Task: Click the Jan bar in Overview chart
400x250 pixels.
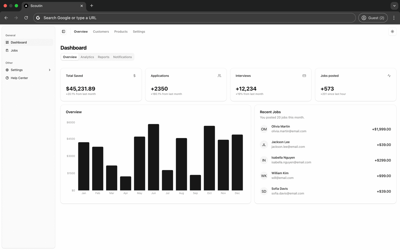Action: [x=84, y=166]
